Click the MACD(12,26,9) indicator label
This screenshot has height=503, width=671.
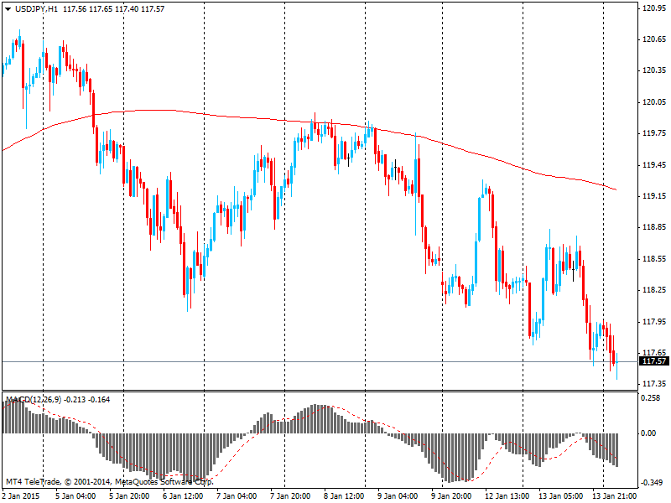pyautogui.click(x=33, y=399)
